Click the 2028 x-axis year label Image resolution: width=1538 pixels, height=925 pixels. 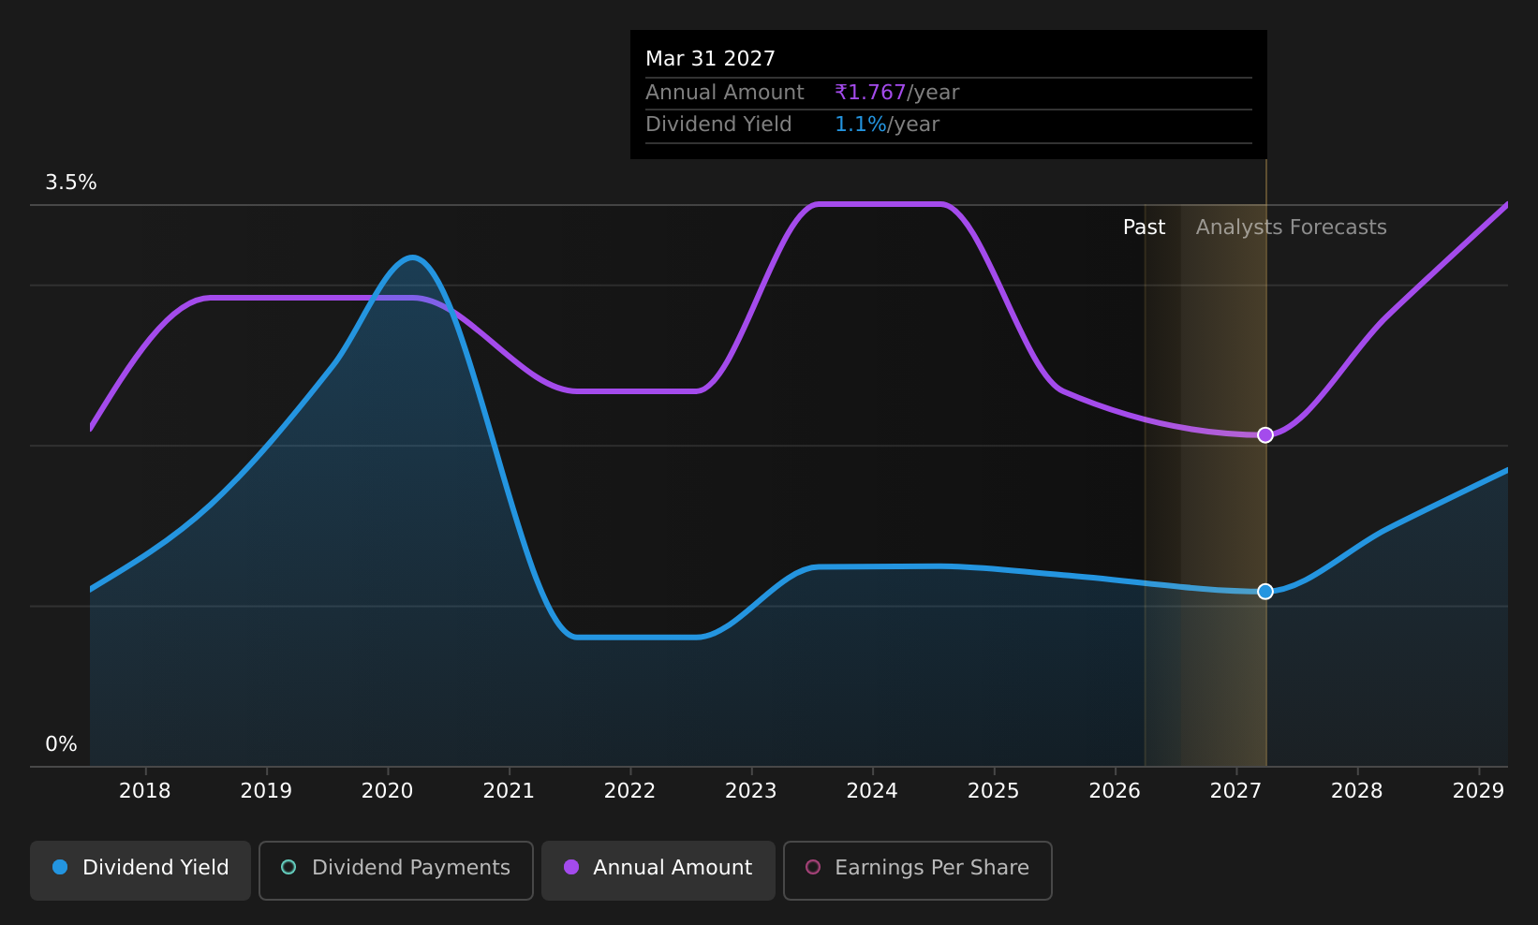[x=1357, y=791]
